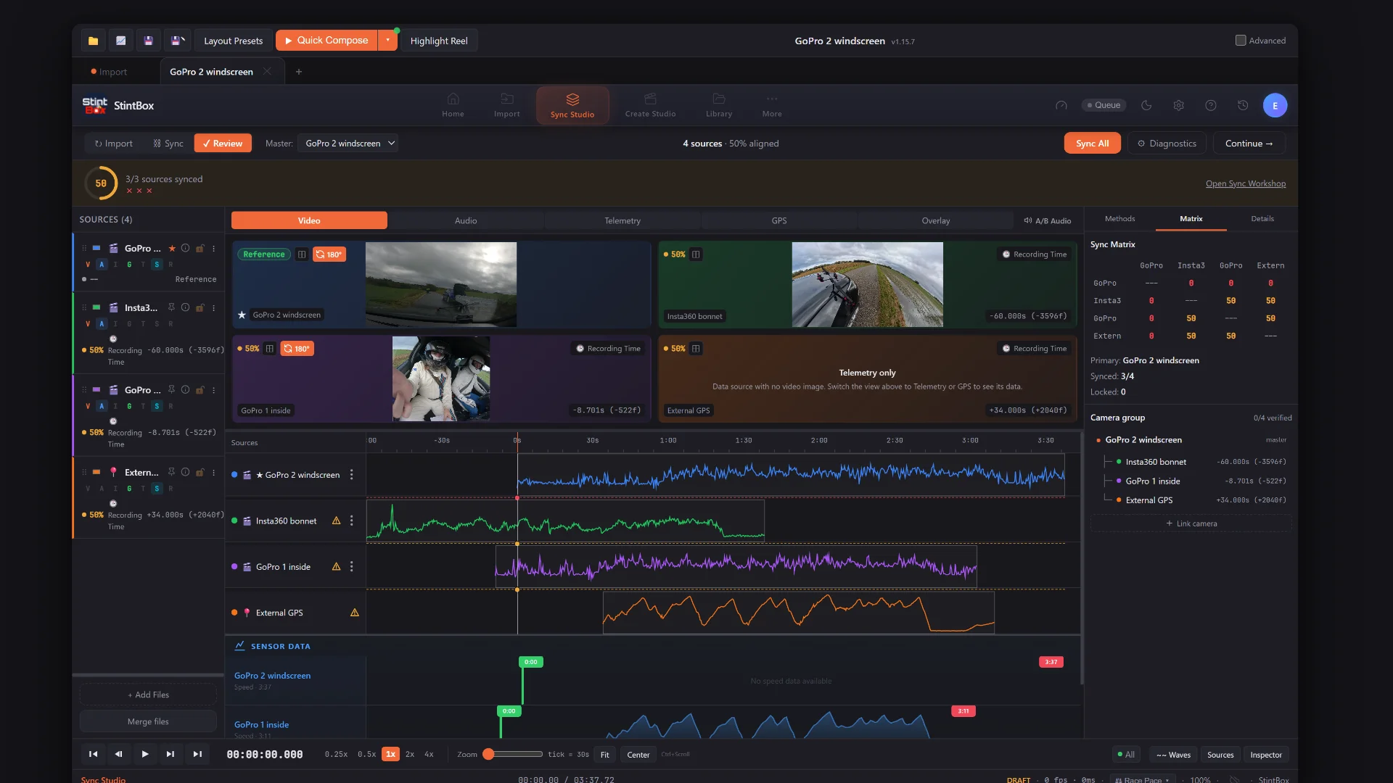1393x783 pixels.
Task: Open more options for Extern source row
Action: coord(213,472)
